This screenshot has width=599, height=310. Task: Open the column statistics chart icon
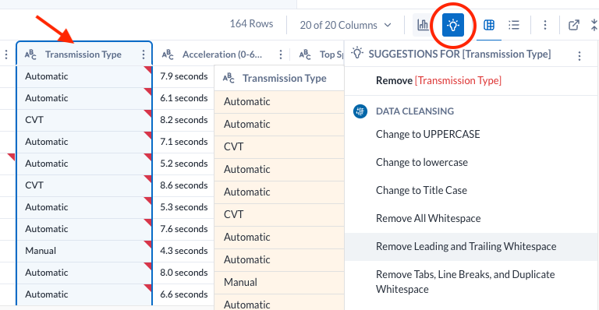(x=423, y=25)
